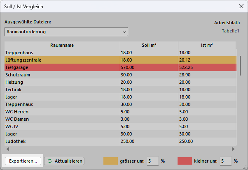Select the Lüftungszentrale row
248x170 pixels.
point(62,60)
